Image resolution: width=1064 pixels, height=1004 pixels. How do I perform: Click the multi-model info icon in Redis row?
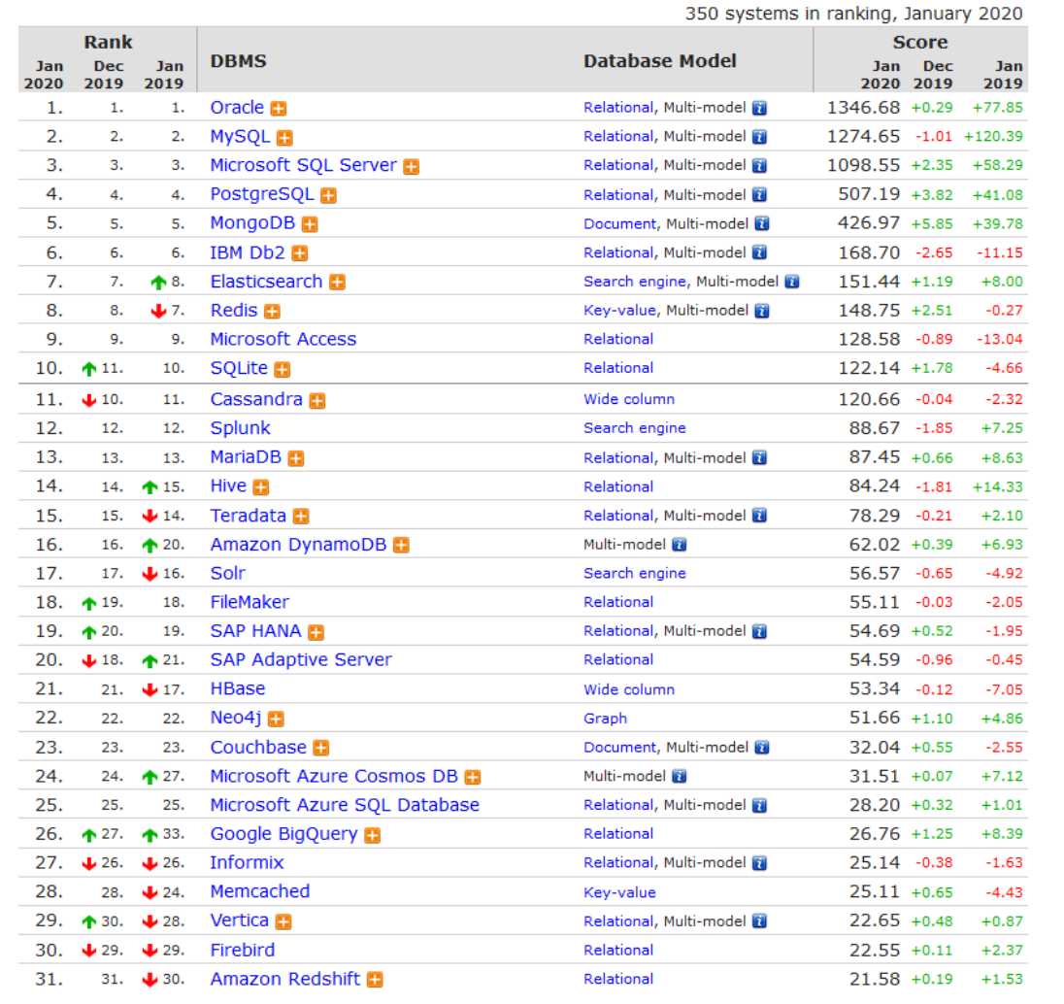pyautogui.click(x=762, y=311)
